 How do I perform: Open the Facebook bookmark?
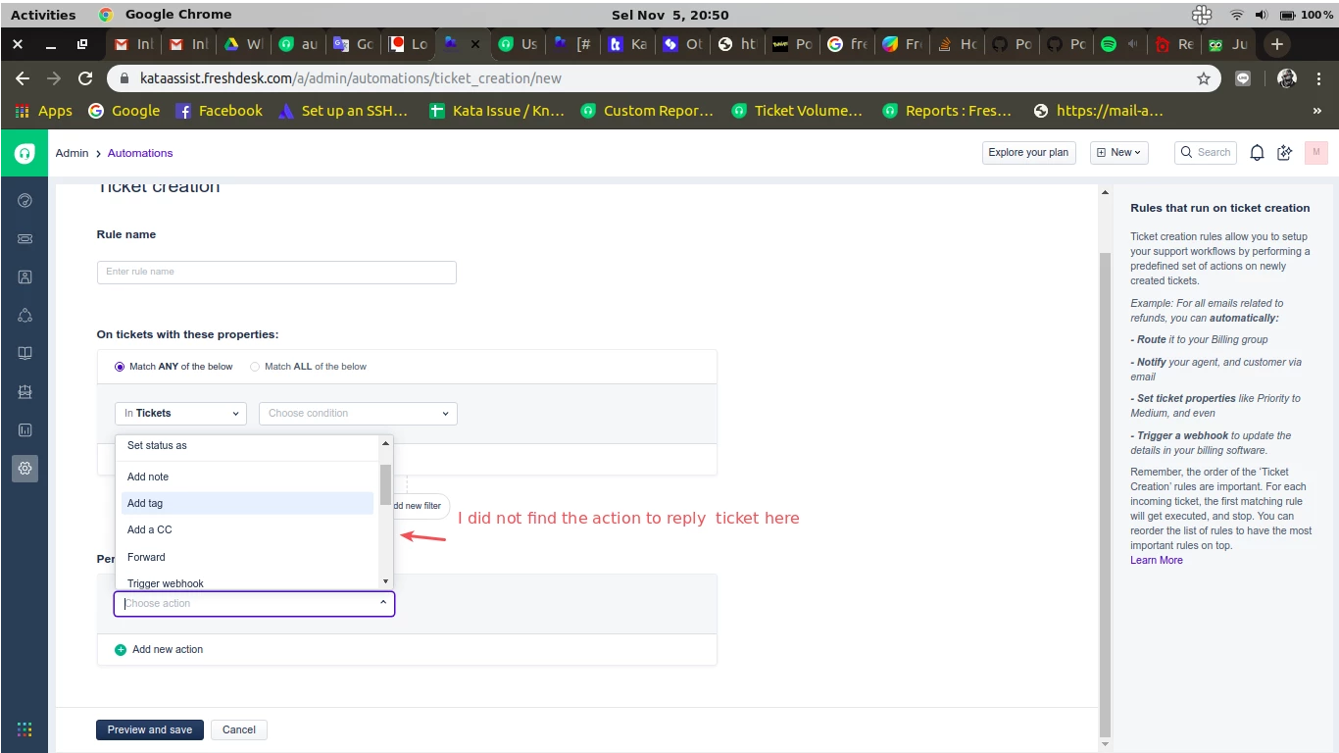(220, 111)
